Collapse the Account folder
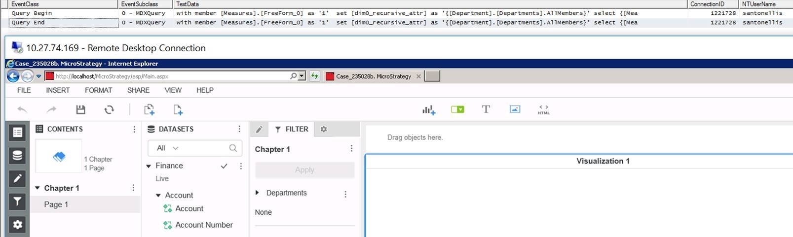 click(158, 196)
